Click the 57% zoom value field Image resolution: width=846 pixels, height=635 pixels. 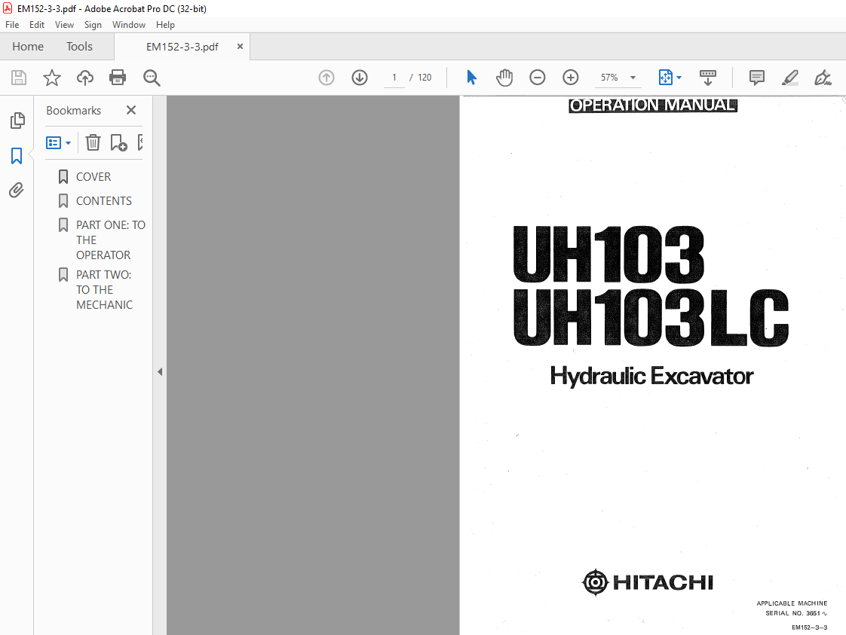(x=609, y=78)
